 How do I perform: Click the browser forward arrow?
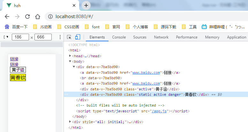(17, 17)
